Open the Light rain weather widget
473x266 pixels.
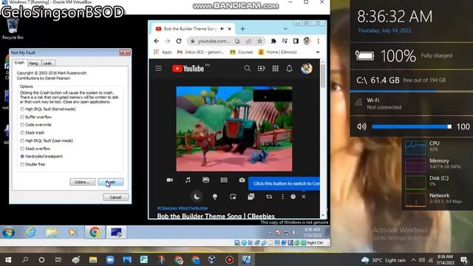[384, 260]
